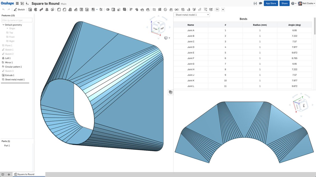Image resolution: width=316 pixels, height=177 pixels.
Task: Click the Front face of view cube
Action: click(x=155, y=29)
